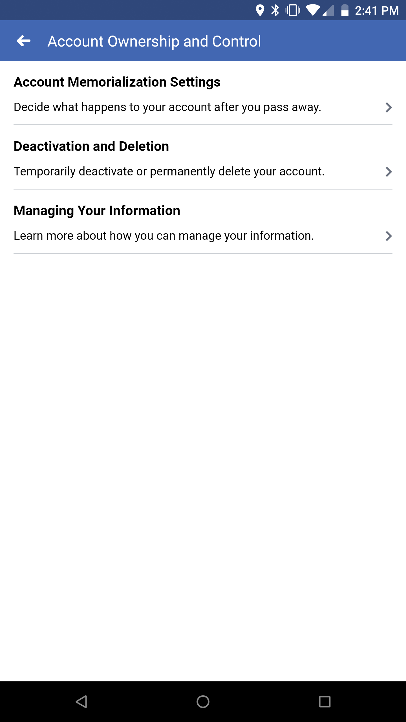Tap the cellular signal strength icon
The height and width of the screenshot is (722, 406).
[328, 11]
